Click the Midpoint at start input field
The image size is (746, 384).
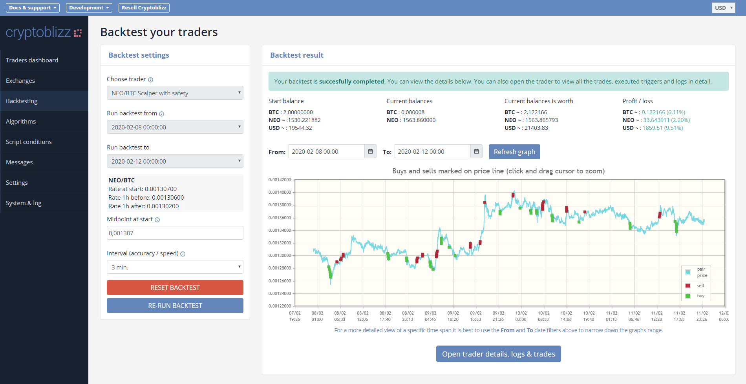point(175,233)
